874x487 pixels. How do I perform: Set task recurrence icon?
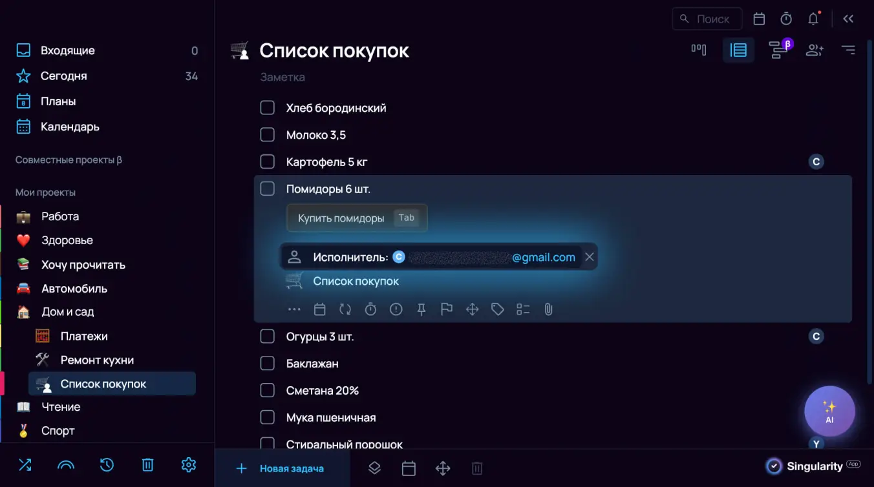(345, 309)
